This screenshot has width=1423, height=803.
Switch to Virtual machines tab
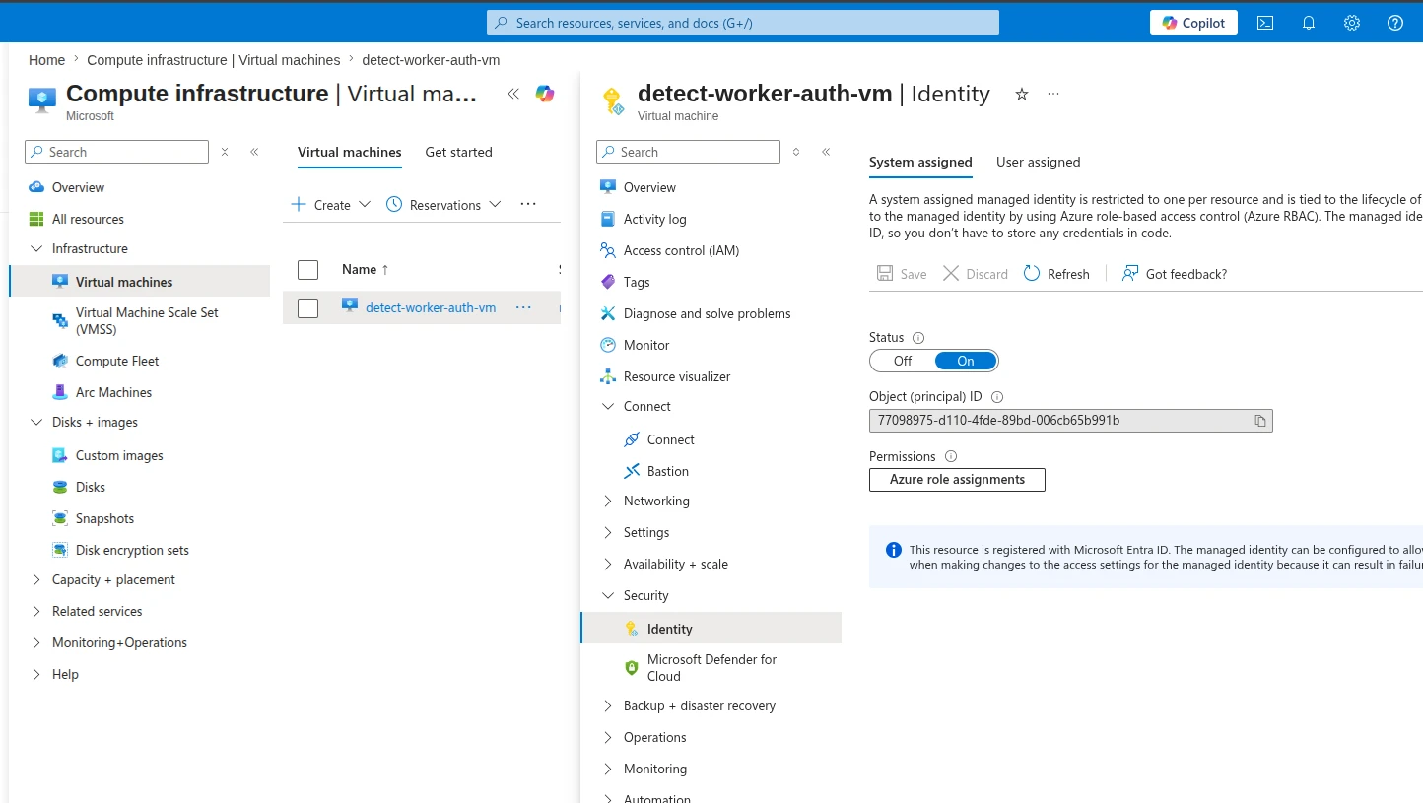(350, 152)
